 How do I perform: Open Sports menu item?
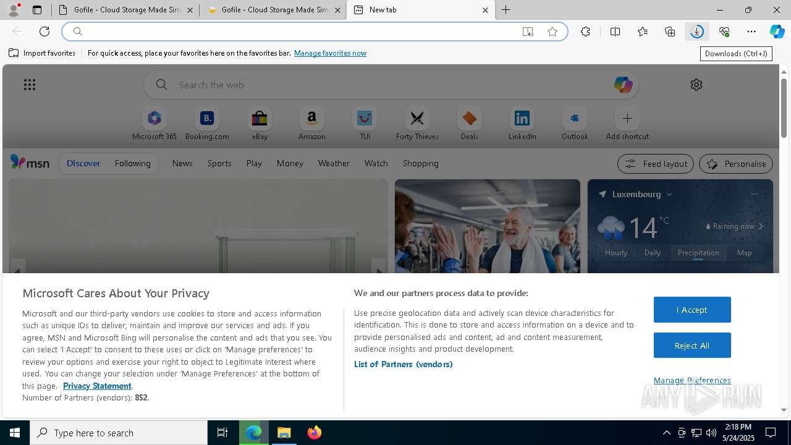pyautogui.click(x=219, y=163)
